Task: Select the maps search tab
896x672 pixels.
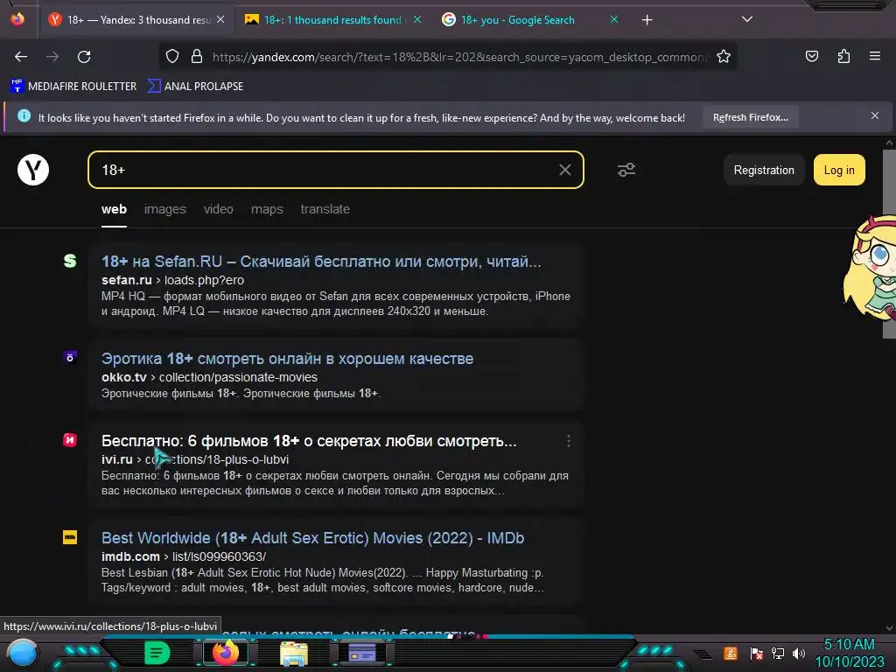Action: coord(267,209)
